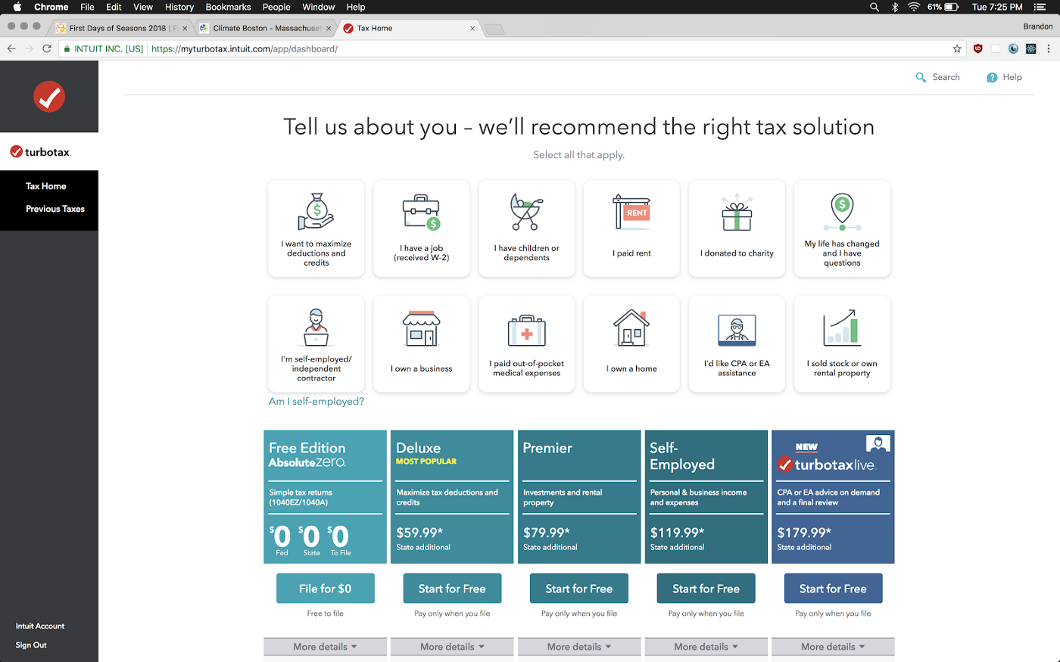
Task: Expand More details under Deluxe
Action: [452, 647]
